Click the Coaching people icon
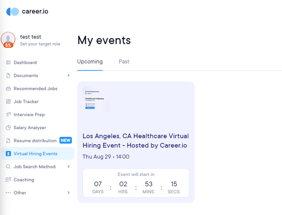 [x=8, y=180]
